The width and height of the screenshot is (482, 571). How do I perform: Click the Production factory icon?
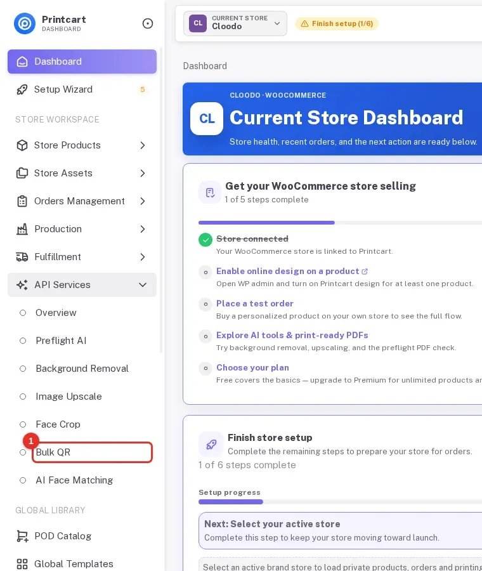coord(22,229)
